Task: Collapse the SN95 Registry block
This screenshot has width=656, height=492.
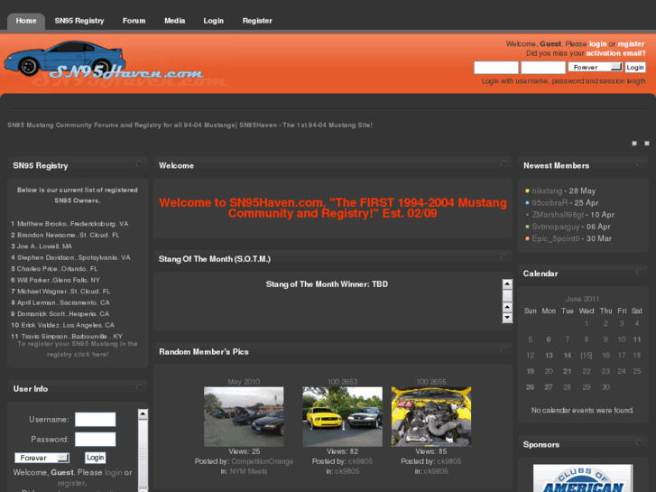Action: point(139,163)
